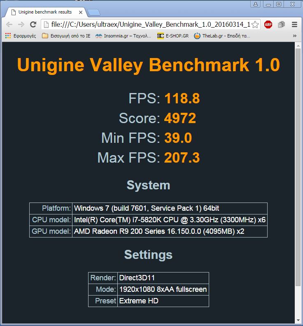Select the Unigine benchmark results tab
The width and height of the screenshot is (303, 326).
tap(45, 12)
